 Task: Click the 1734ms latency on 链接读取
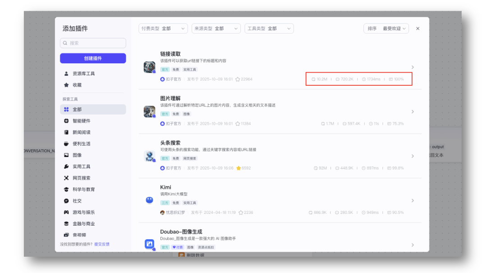(x=371, y=79)
